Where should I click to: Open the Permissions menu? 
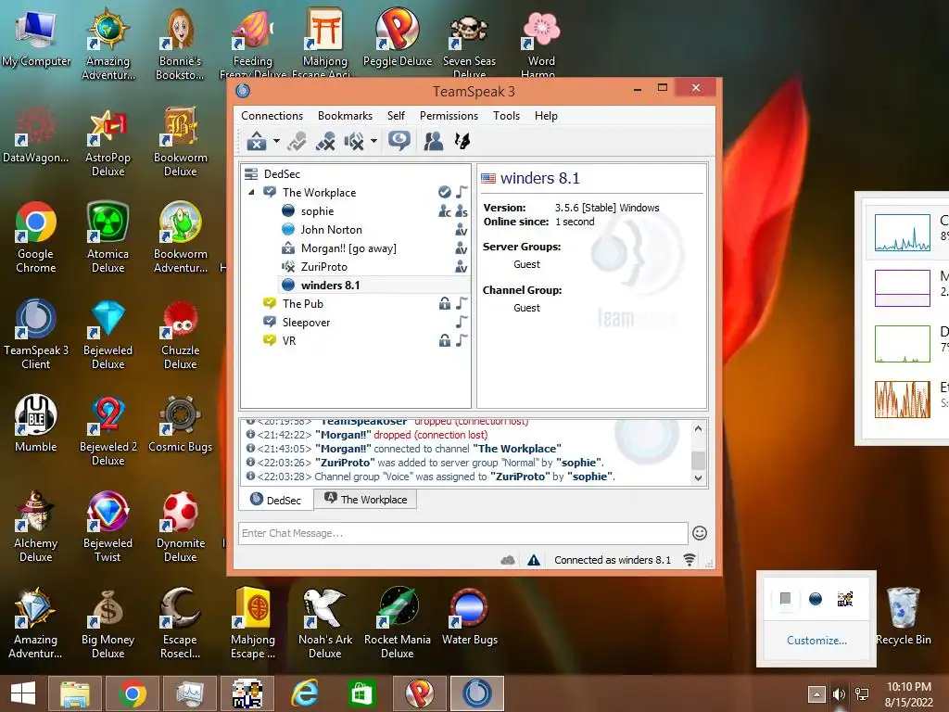[449, 116]
